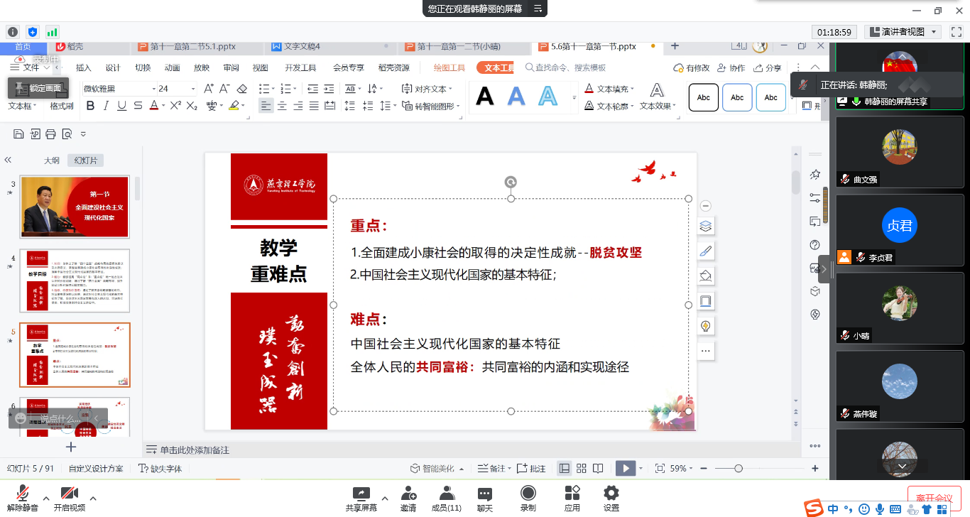Toggle microphone with 解除静音
Image resolution: width=970 pixels, height=517 pixels.
[x=23, y=499]
